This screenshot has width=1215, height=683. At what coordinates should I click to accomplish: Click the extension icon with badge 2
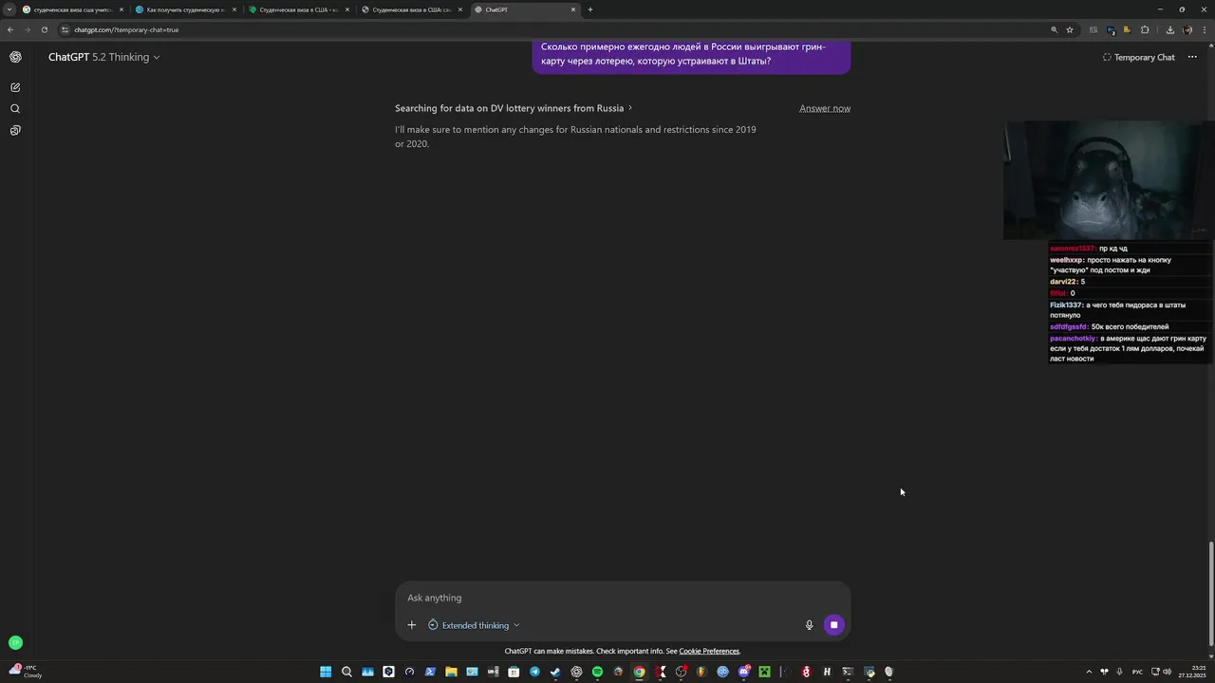pyautogui.click(x=1111, y=30)
